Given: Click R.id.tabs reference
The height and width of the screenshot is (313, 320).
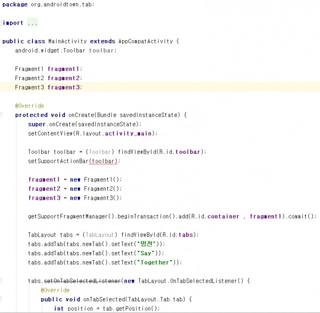Looking at the screenshot, I should point(178,234).
